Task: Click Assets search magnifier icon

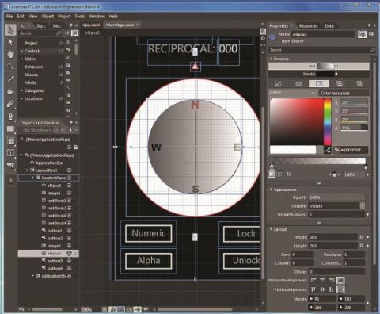Action: (59, 33)
